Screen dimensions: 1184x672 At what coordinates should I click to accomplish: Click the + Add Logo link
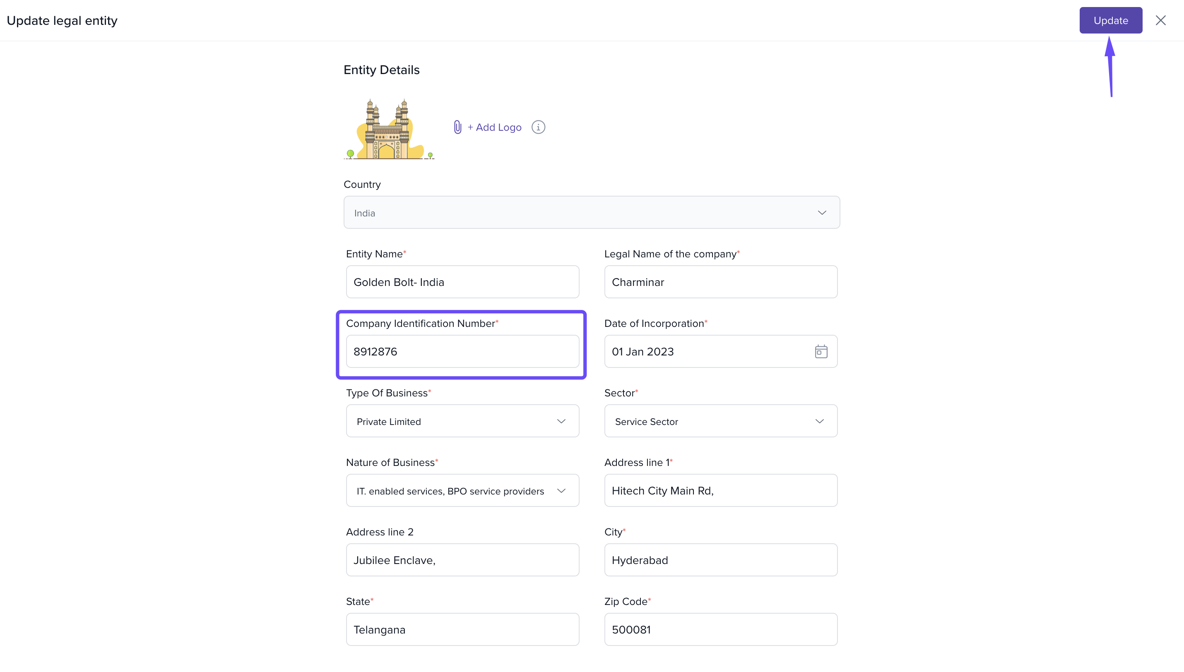click(494, 127)
